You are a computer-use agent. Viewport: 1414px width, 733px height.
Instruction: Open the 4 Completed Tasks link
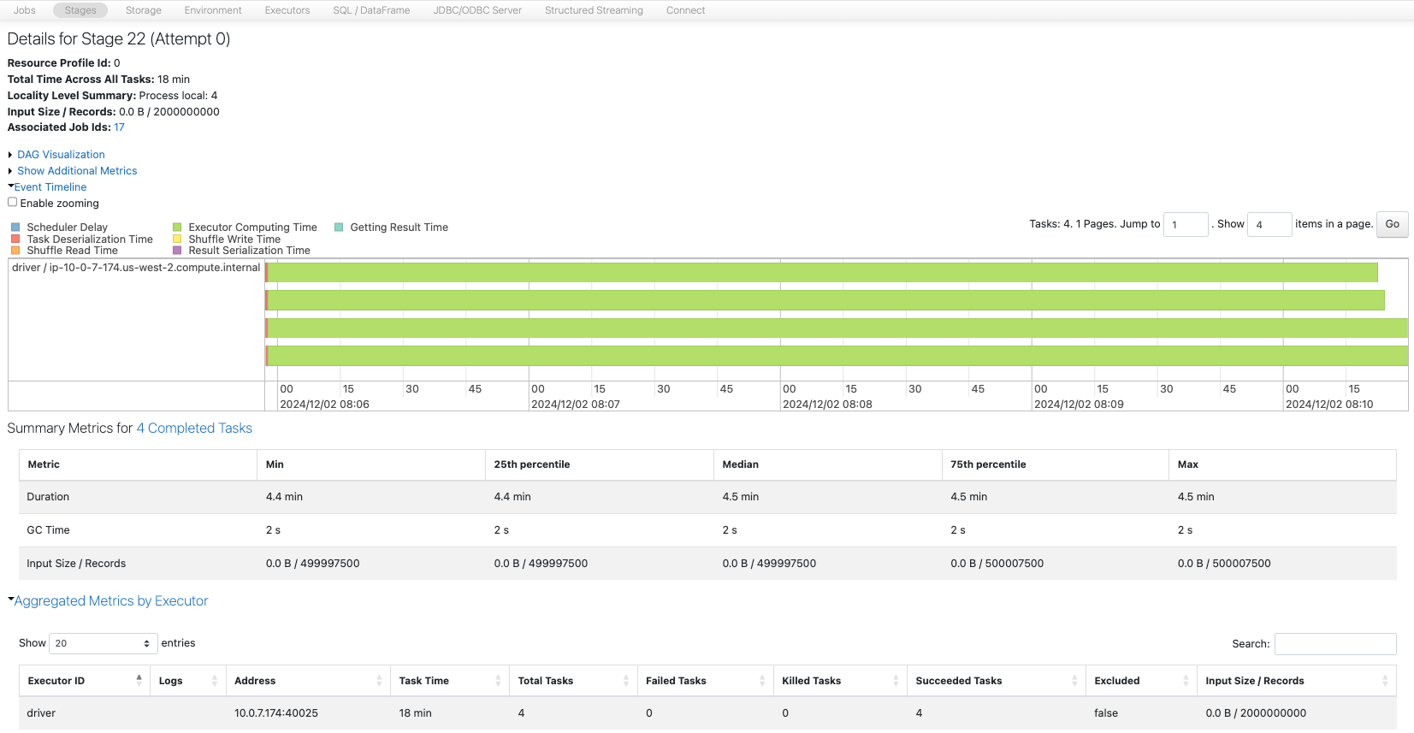pyautogui.click(x=194, y=429)
